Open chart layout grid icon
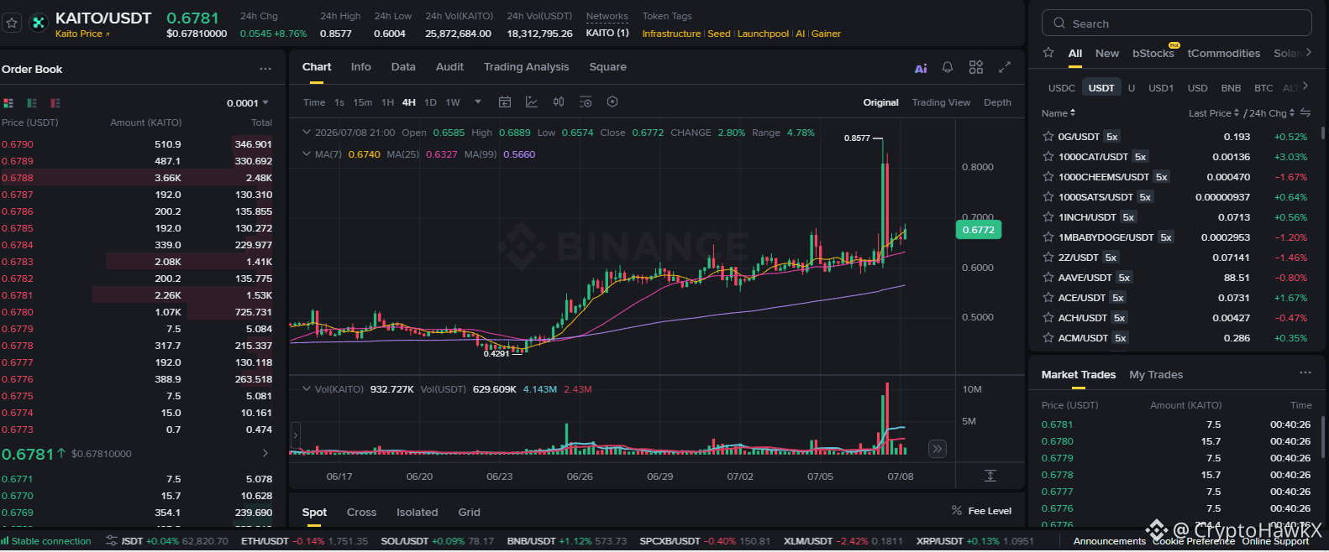The width and height of the screenshot is (1329, 552). click(x=976, y=67)
